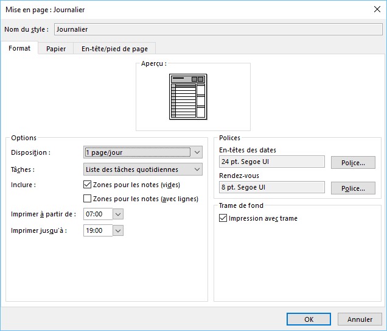Click Police button for Rendez-vous
The image size is (387, 331).
coord(353,188)
